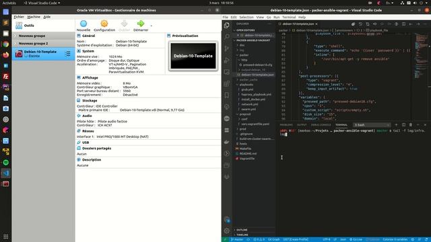Image resolution: width=431 pixels, height=242 pixels.
Task: Expand the doc folder in Explorer
Action: [x=242, y=45]
